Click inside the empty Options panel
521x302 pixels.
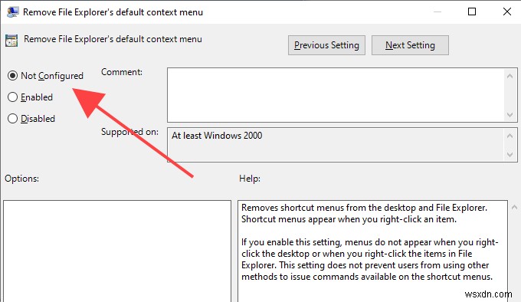tap(117, 251)
